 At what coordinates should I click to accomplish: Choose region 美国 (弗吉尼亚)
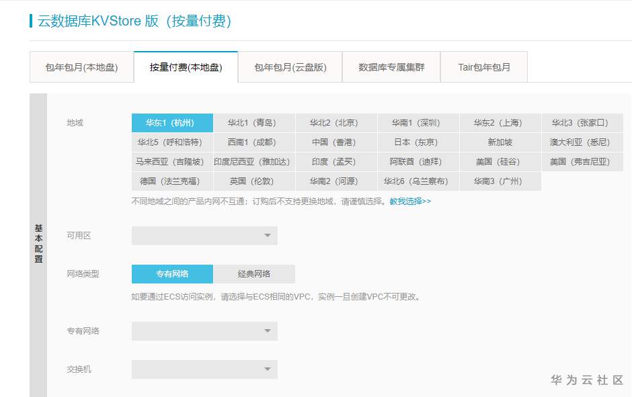pos(582,161)
